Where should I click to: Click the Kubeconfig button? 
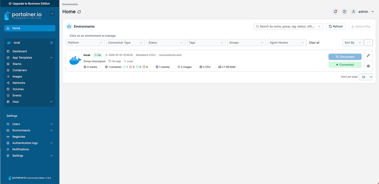360,26
